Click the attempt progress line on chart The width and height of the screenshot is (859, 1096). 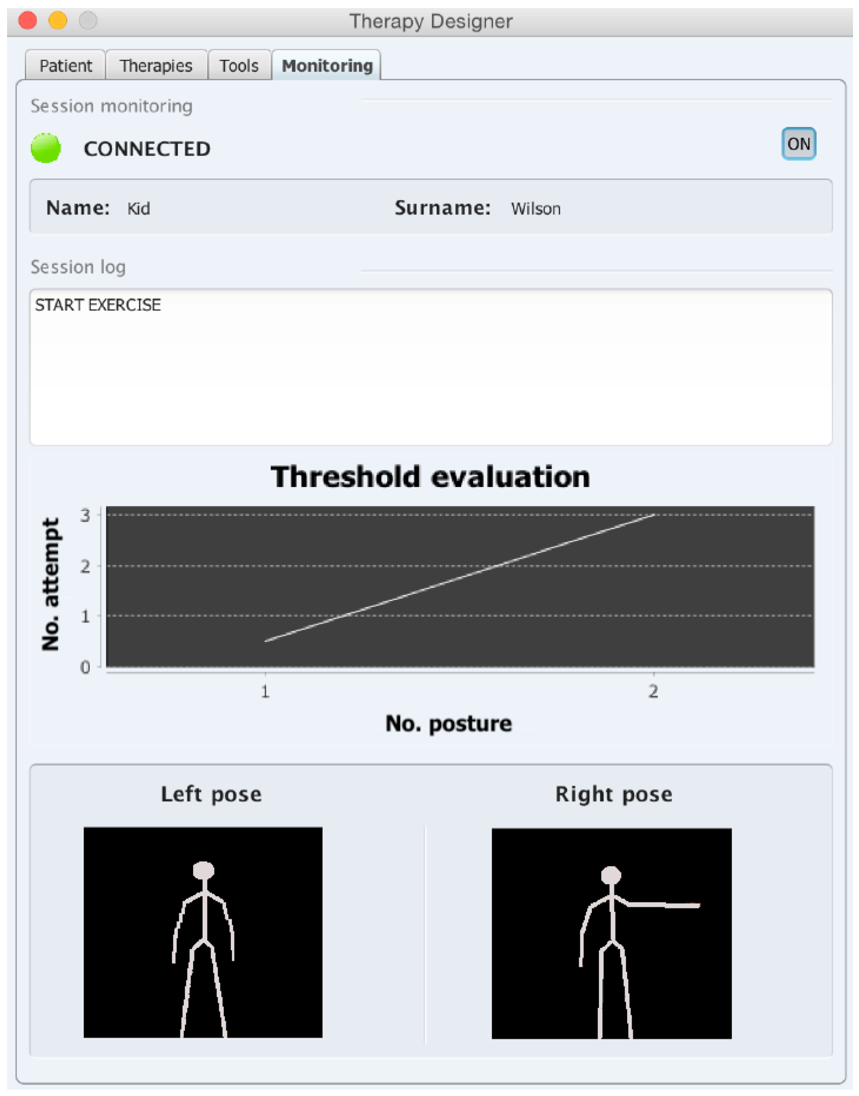click(459, 577)
